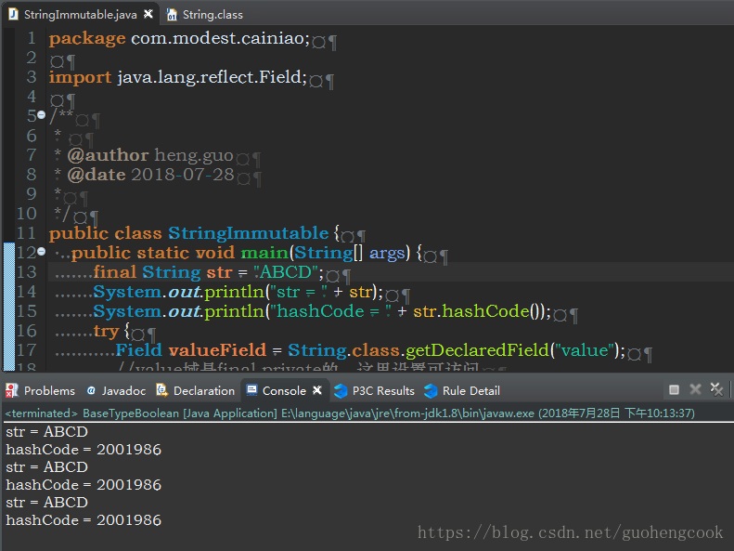Click str.hashCode() call on line 15
Screen dimensions: 734x551
point(479,311)
